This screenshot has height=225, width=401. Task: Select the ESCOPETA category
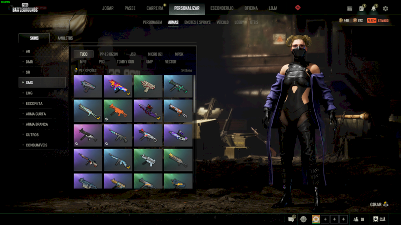(42, 103)
